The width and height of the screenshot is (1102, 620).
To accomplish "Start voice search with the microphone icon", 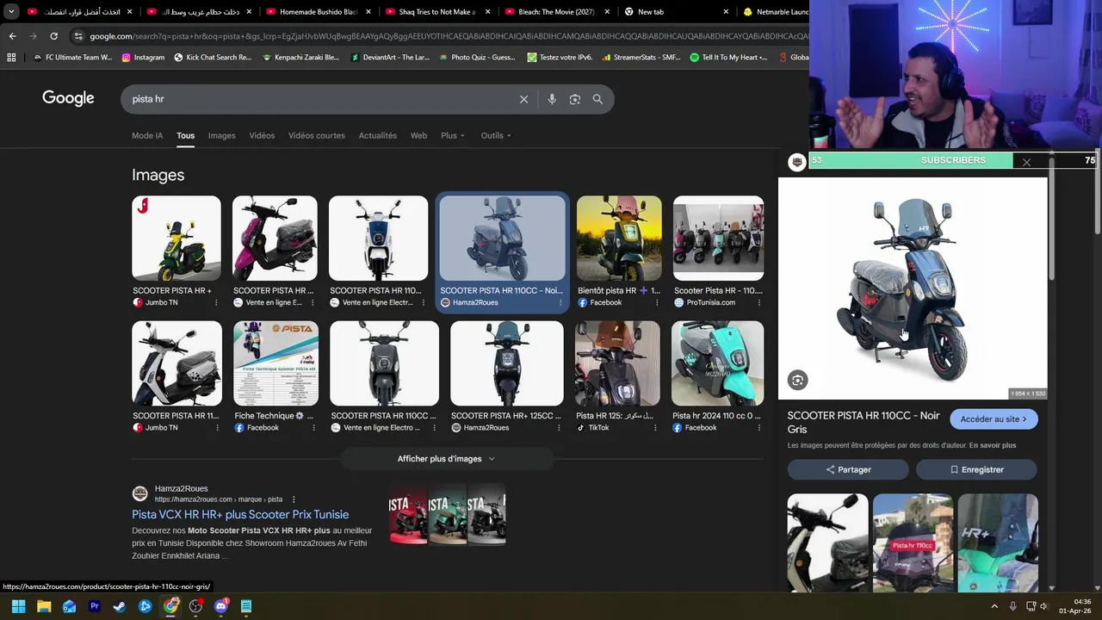I will [552, 99].
